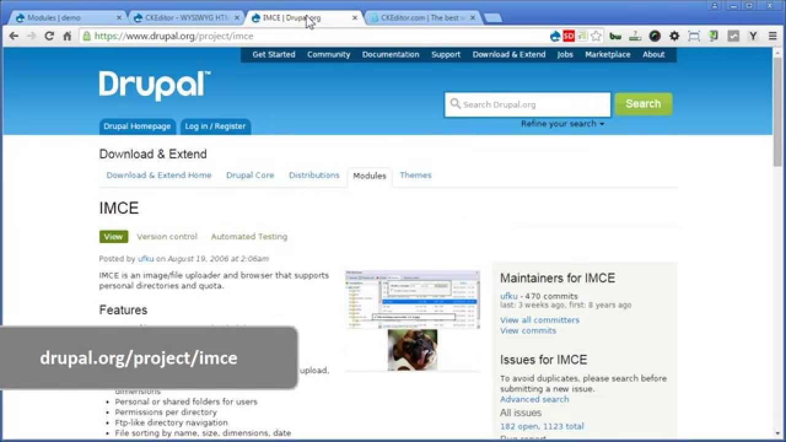Click the Drupal Homepage button
The image size is (786, 442).
[x=137, y=126]
